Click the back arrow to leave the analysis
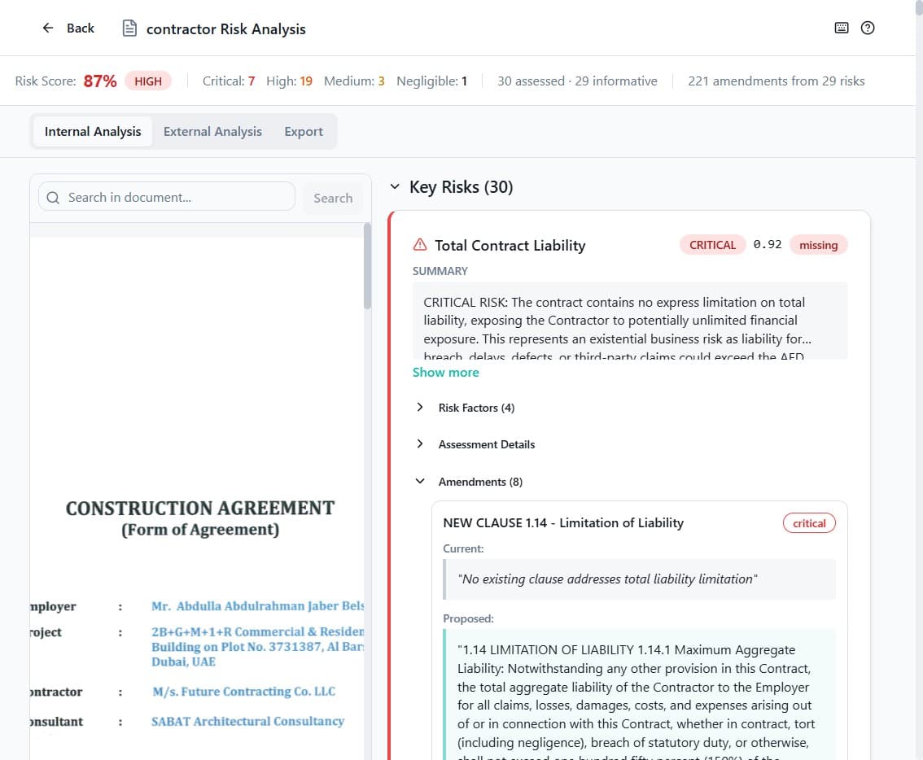 [x=48, y=27]
